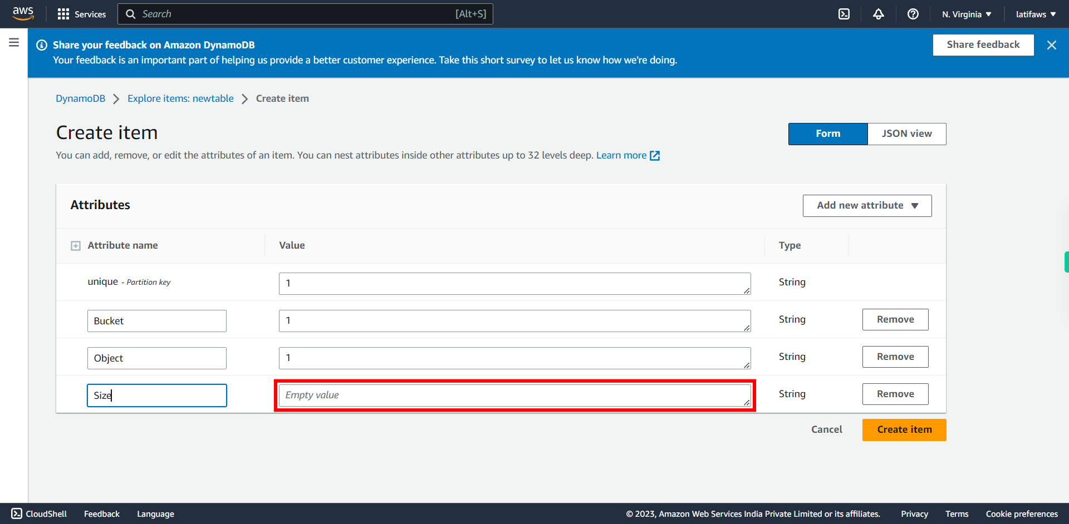Open the Add new attribute dropdown
Screen dimensions: 1069x524
pos(867,206)
